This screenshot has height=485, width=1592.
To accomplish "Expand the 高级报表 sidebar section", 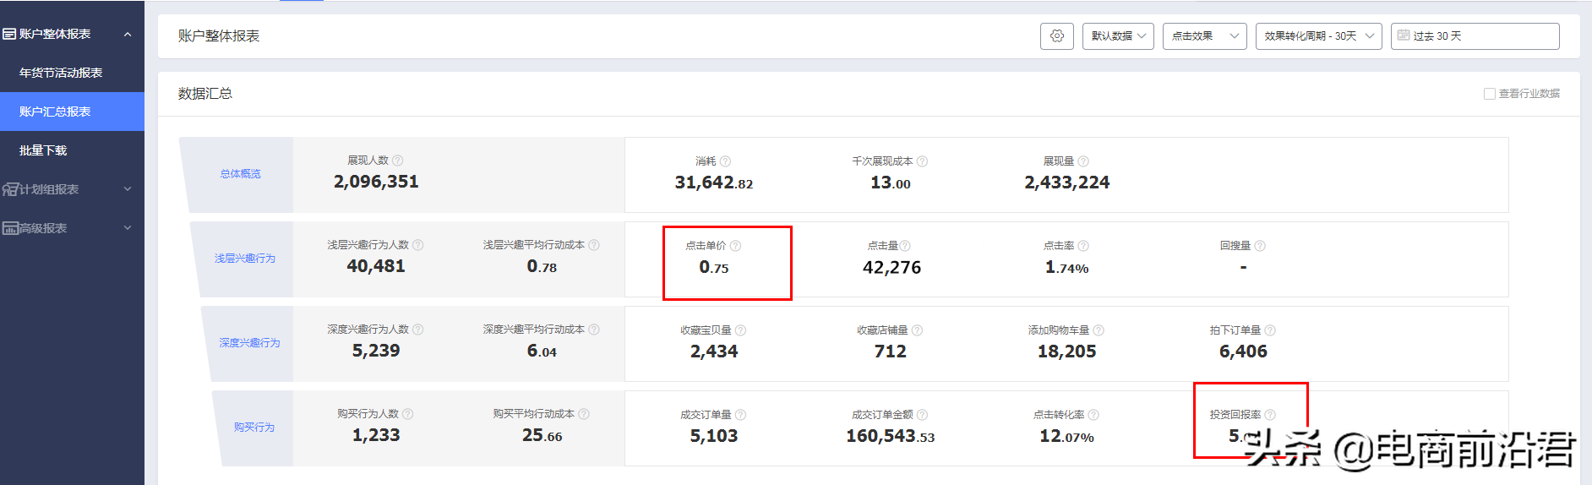I will pos(128,228).
